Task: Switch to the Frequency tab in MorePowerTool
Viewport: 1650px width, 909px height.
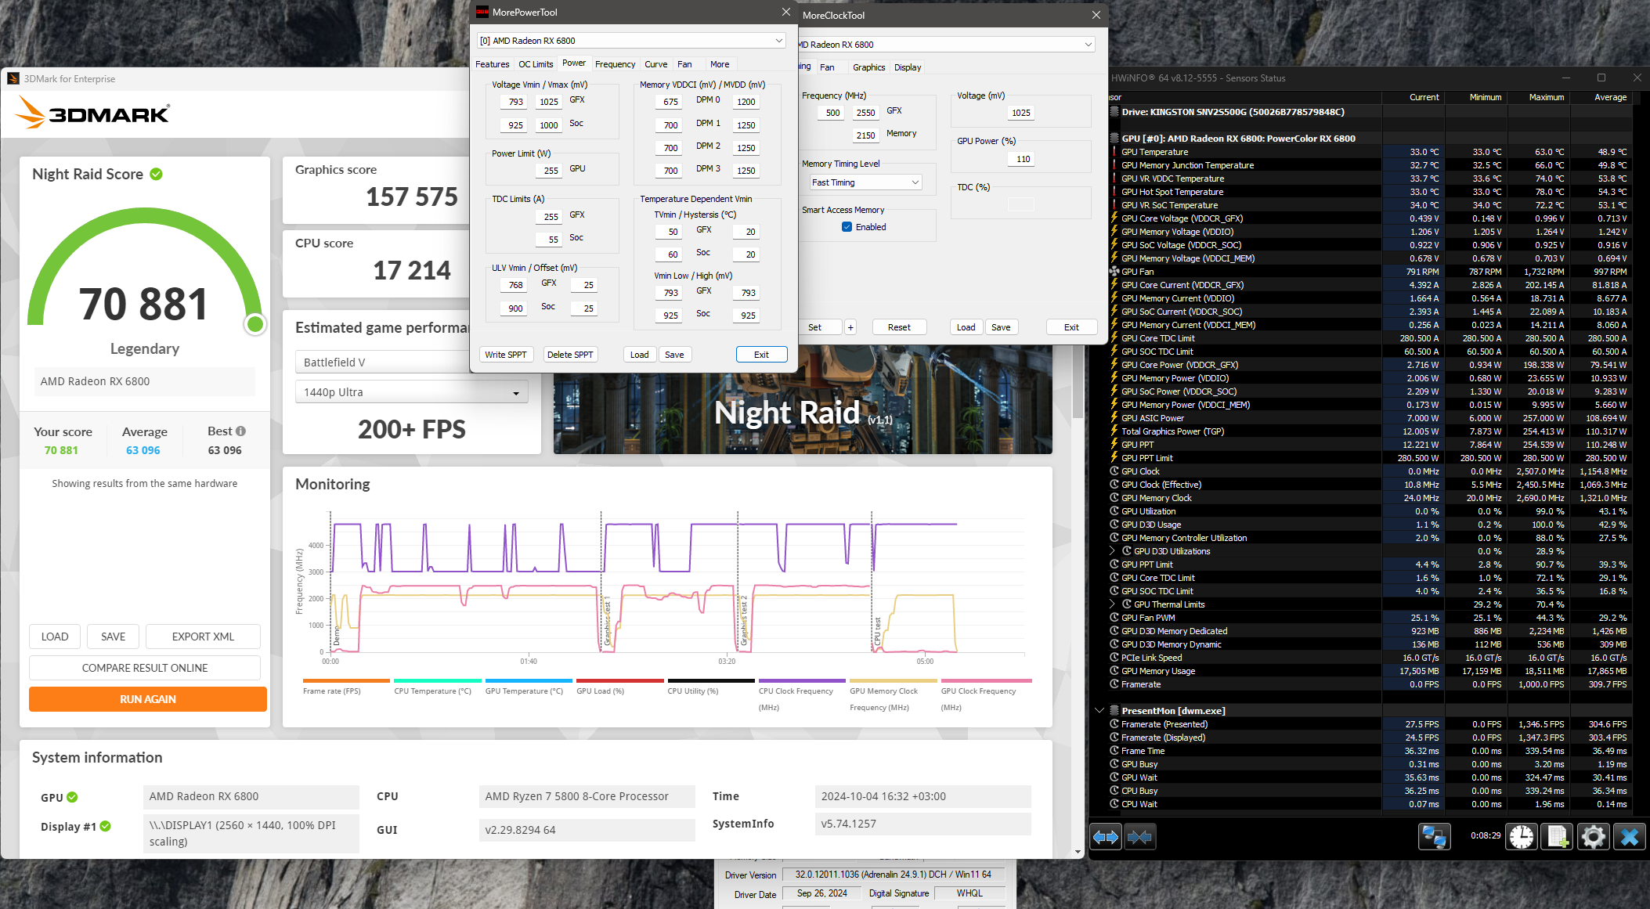Action: [615, 64]
